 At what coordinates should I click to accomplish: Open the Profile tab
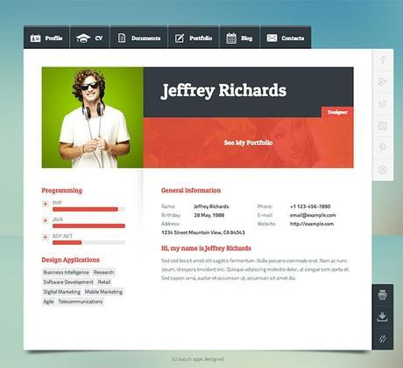coord(46,38)
